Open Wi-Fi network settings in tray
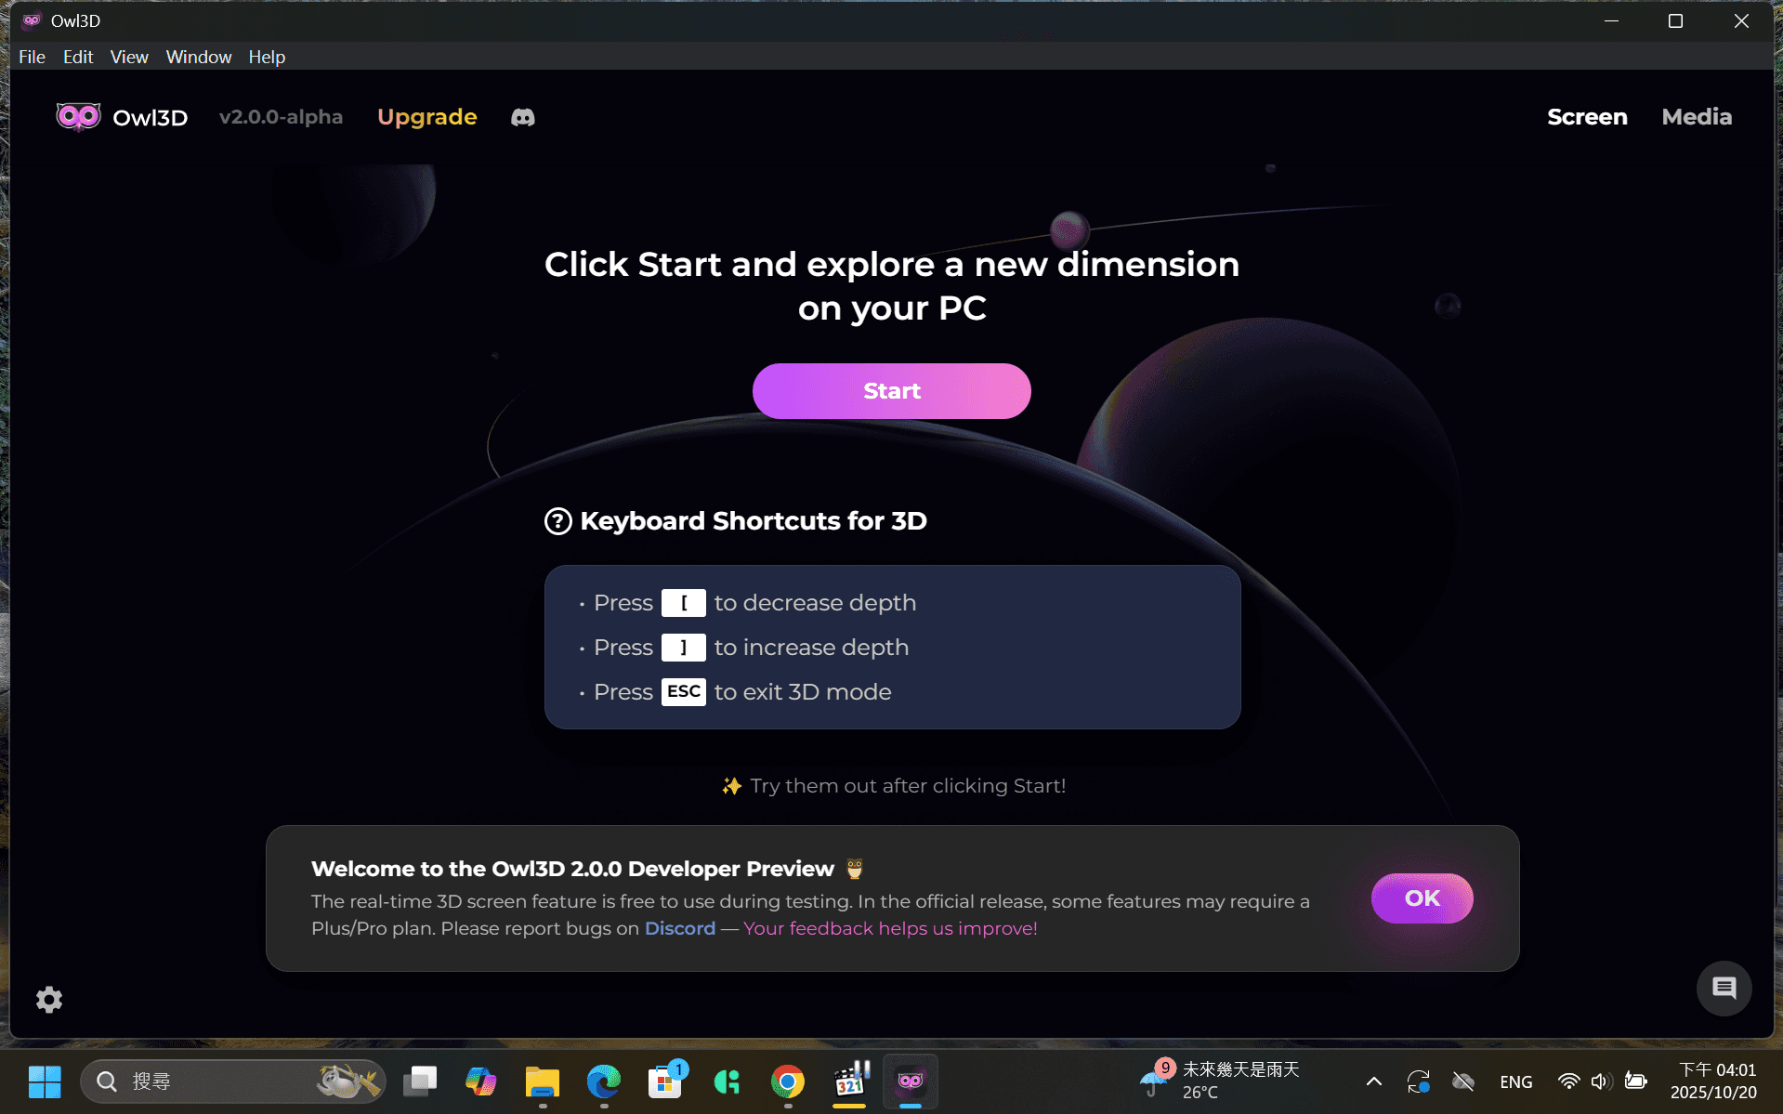 pyautogui.click(x=1568, y=1081)
